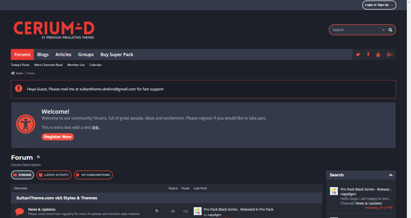Click News & Updates RSS icon
The image size is (411, 218).
coord(157,211)
